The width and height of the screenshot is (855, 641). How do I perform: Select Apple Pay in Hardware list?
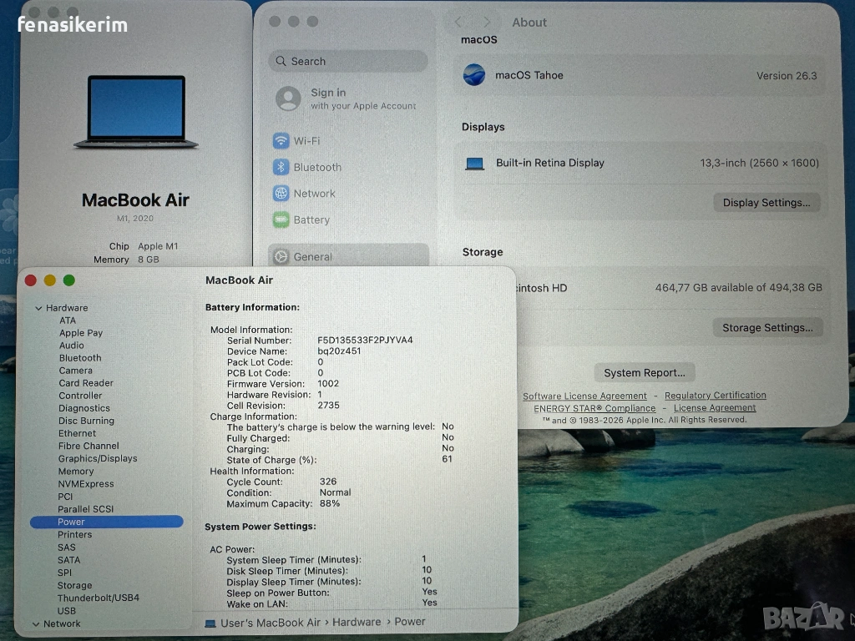click(81, 333)
